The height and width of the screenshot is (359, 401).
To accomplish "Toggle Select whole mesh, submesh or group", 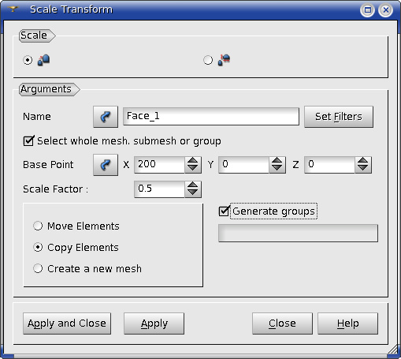I will point(28,140).
